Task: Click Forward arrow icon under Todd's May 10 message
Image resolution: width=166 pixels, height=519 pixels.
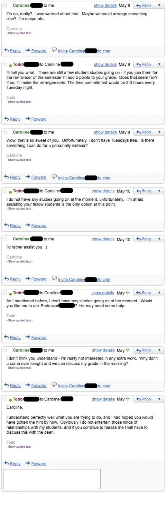Action: [28, 225]
